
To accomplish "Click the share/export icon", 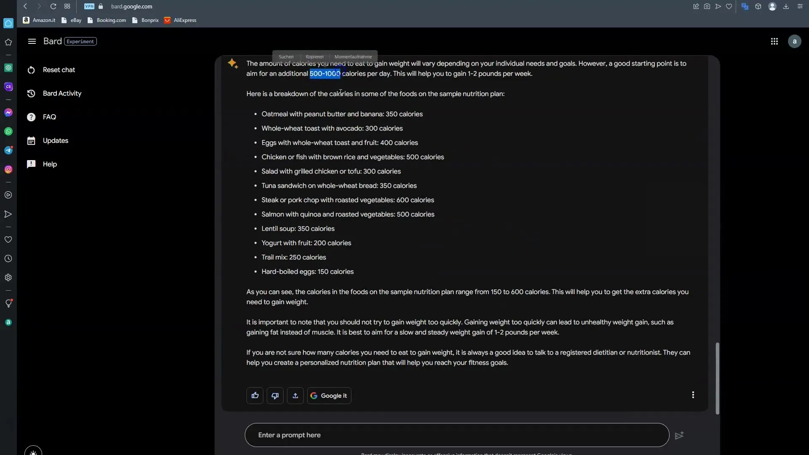I will (295, 395).
